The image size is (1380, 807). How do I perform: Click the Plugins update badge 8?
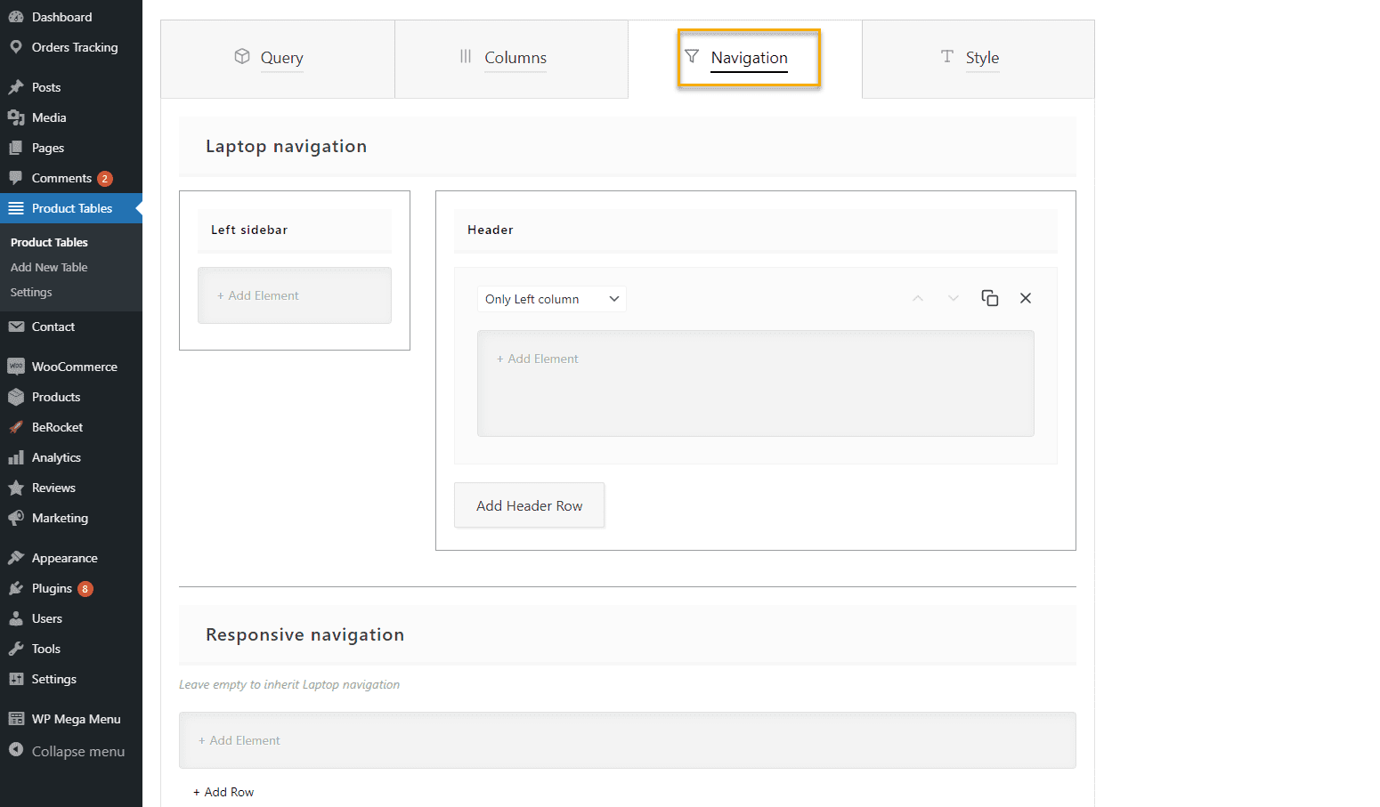pos(85,589)
